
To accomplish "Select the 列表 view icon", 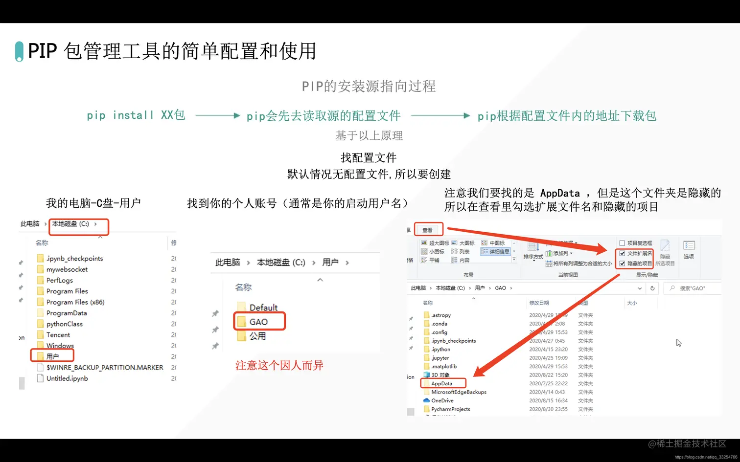I will click(461, 252).
